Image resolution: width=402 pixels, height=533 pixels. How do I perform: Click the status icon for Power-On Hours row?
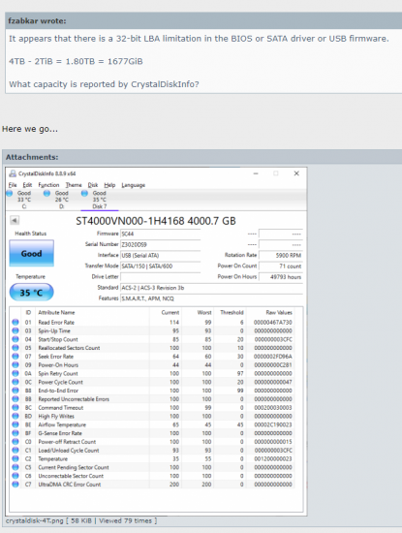click(x=15, y=364)
